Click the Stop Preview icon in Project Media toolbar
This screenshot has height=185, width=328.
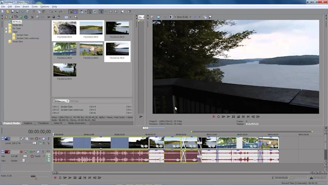click(x=54, y=17)
